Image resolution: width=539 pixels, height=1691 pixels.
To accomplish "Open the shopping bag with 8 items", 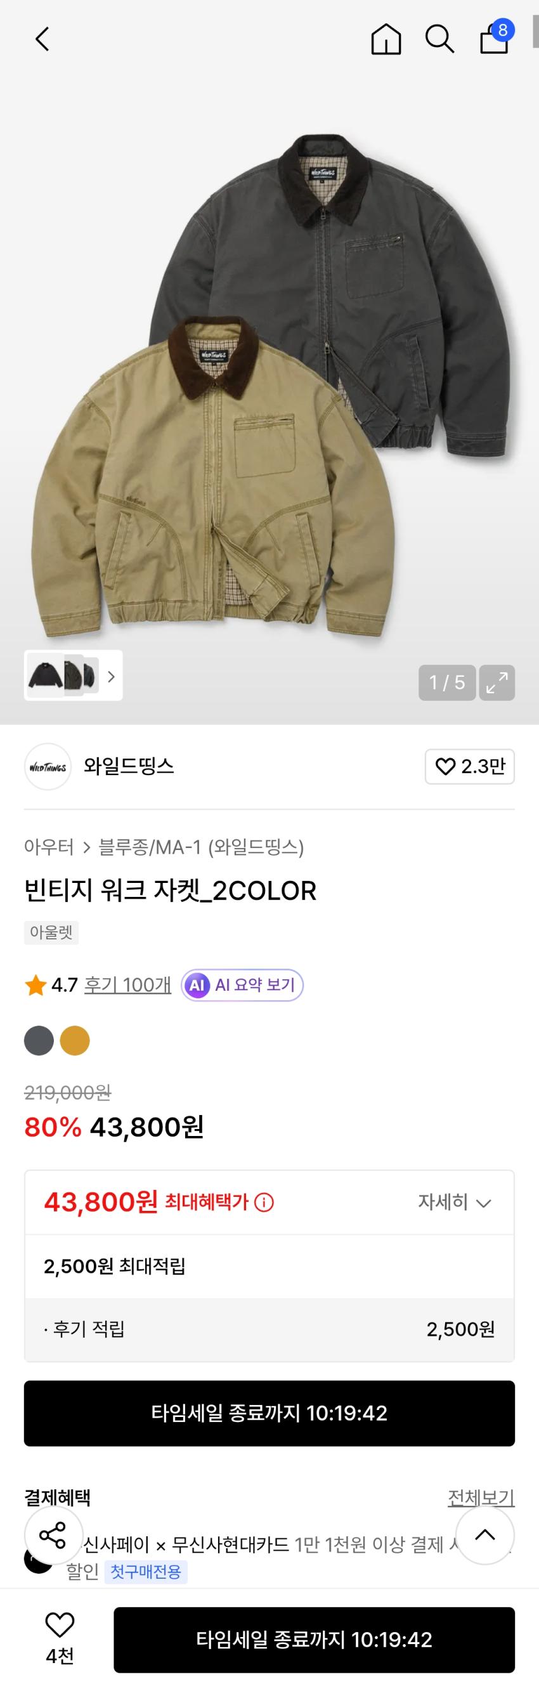I will (495, 39).
